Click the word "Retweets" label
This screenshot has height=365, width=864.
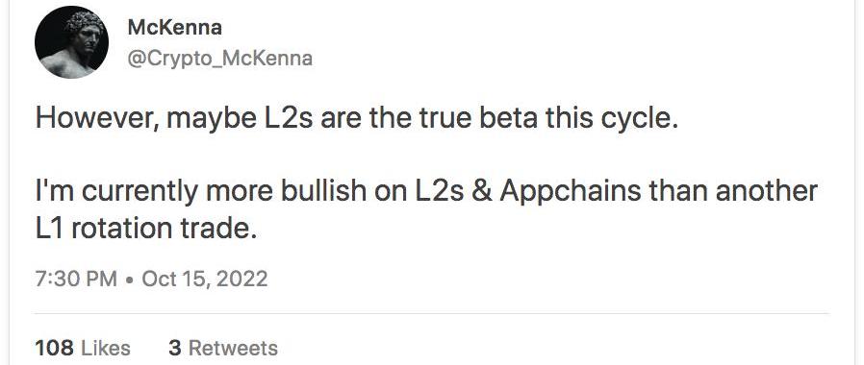point(233,348)
